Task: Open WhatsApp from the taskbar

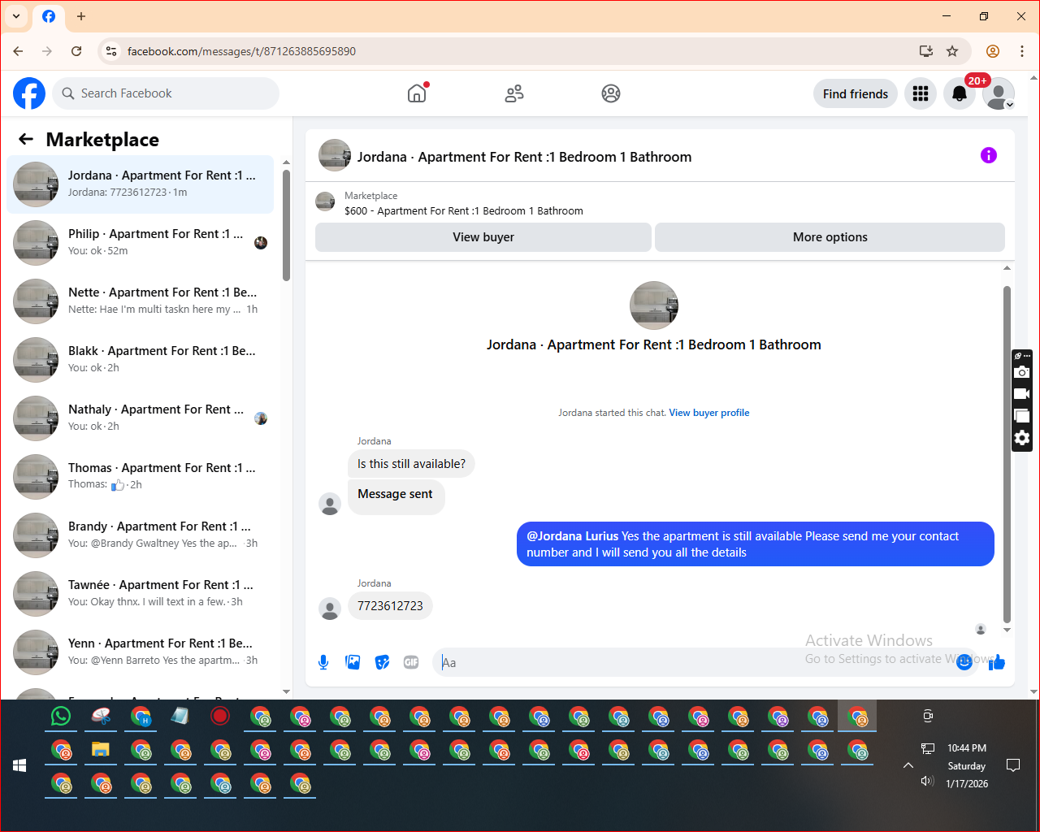Action: (61, 716)
